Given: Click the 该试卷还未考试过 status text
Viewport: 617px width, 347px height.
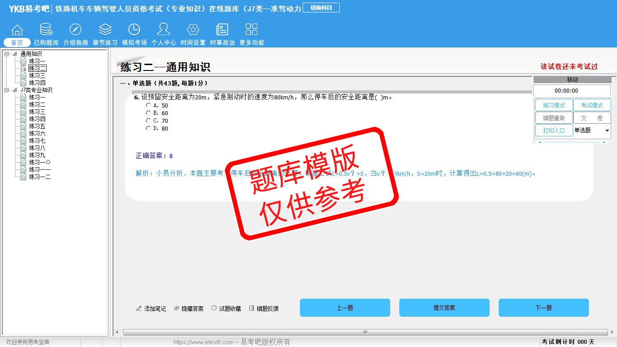Looking at the screenshot, I should pyautogui.click(x=569, y=66).
